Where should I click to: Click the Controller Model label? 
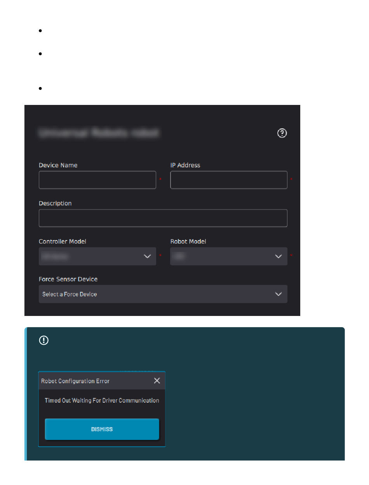[63, 241]
